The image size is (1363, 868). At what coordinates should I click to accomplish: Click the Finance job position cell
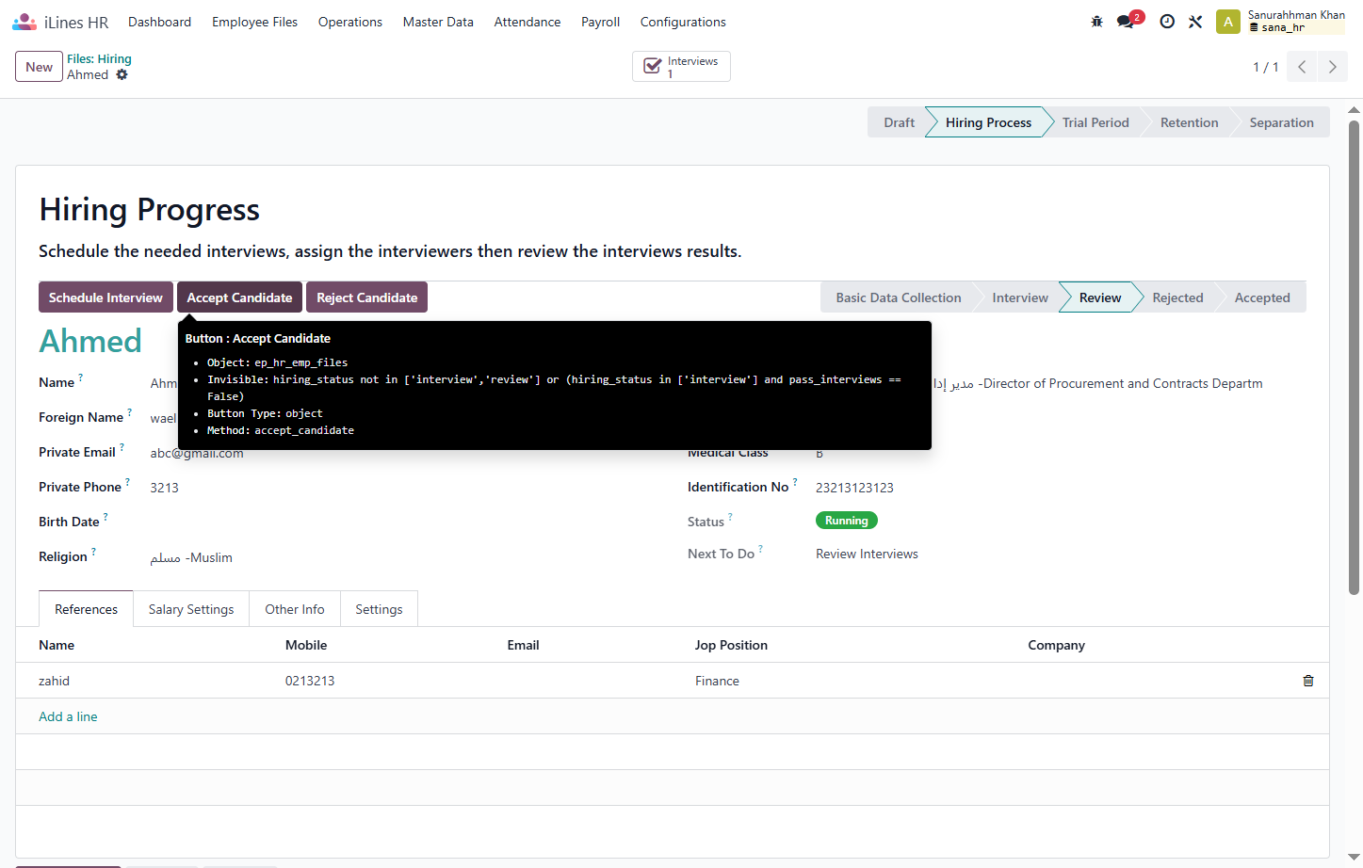pos(851,681)
